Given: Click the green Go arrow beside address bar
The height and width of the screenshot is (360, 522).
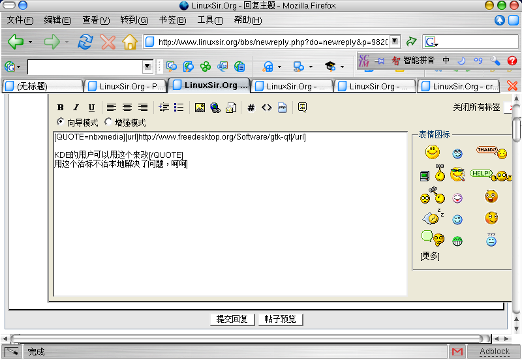Looking at the screenshot, I should (412, 42).
